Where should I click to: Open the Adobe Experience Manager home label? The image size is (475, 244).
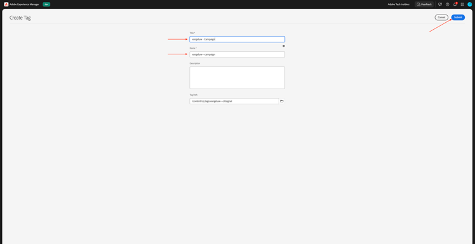(x=24, y=4)
